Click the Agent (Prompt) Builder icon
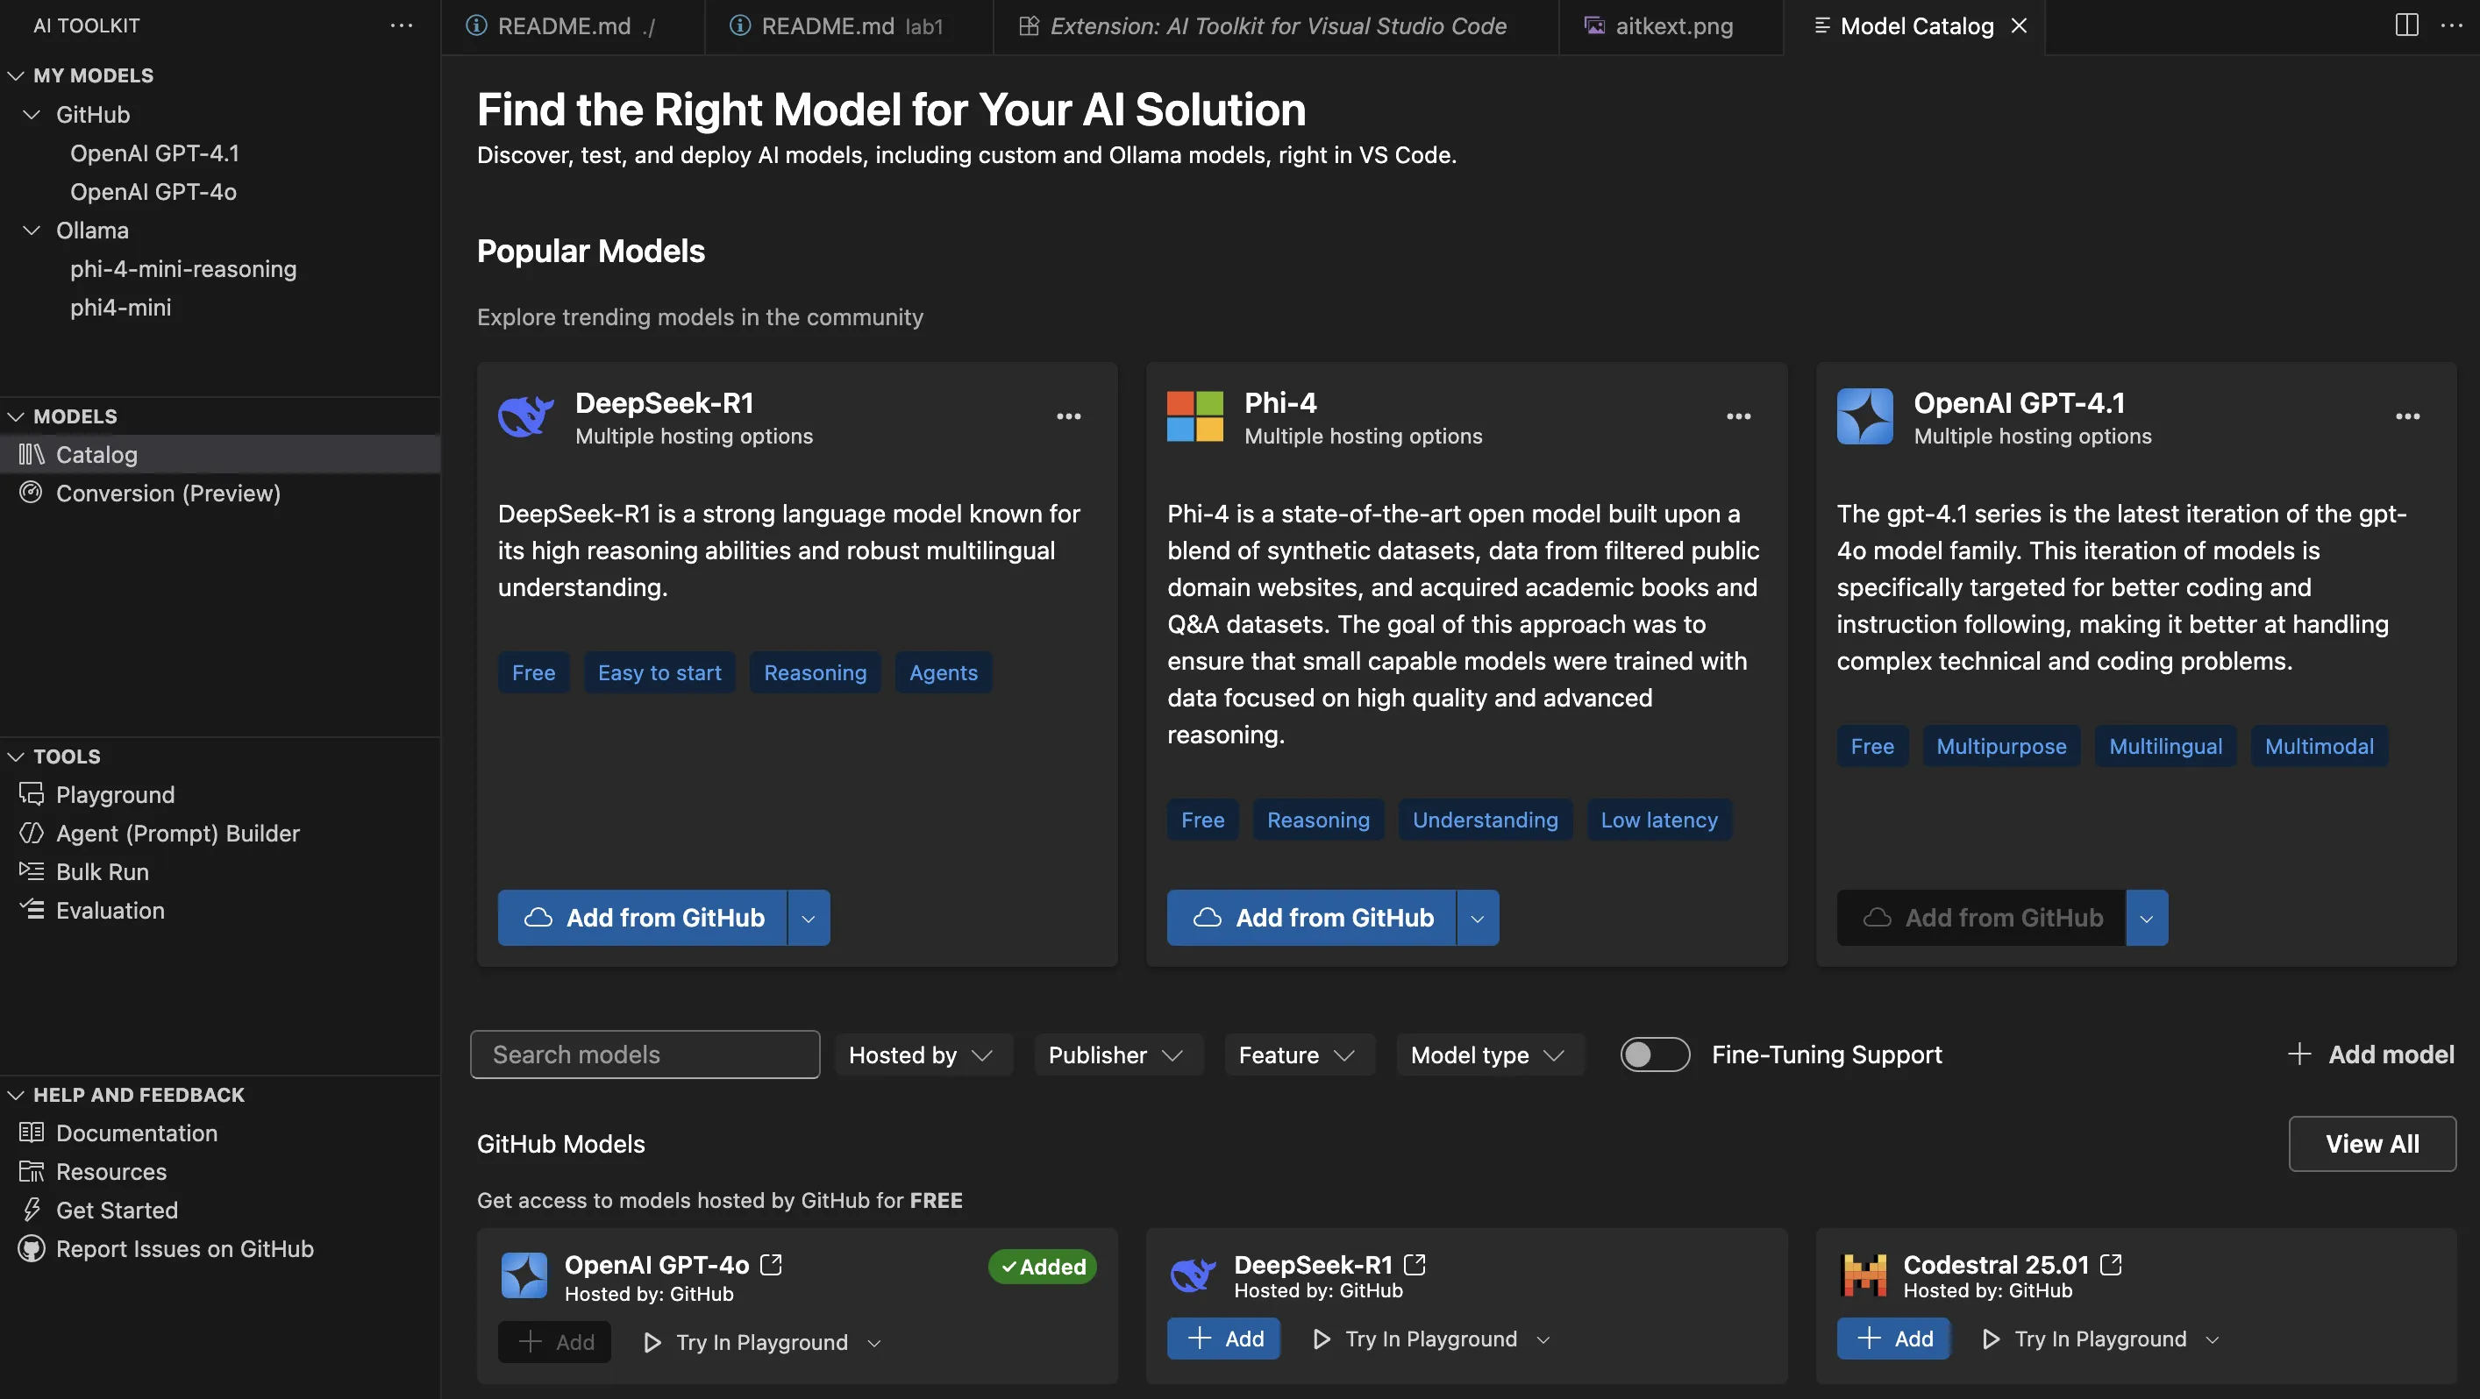 (x=31, y=834)
